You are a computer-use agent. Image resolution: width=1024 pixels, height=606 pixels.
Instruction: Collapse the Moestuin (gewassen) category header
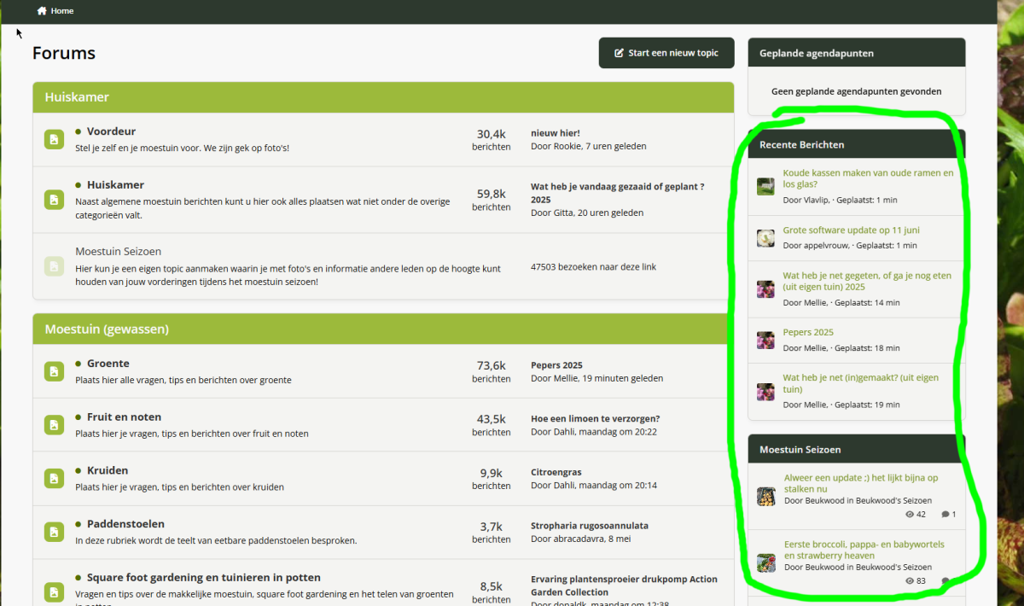[x=383, y=329]
